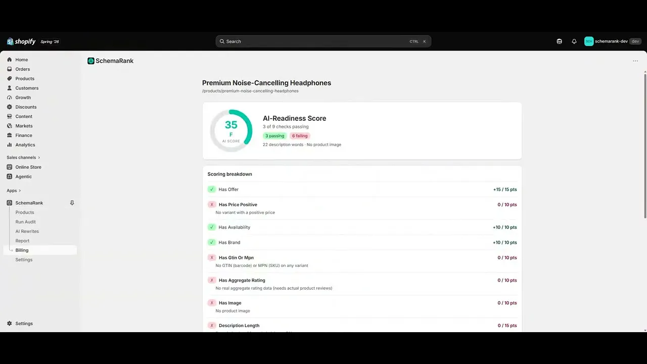Screen dimensions: 647x364
Task: Click the Discounts icon
Action: 9,107
